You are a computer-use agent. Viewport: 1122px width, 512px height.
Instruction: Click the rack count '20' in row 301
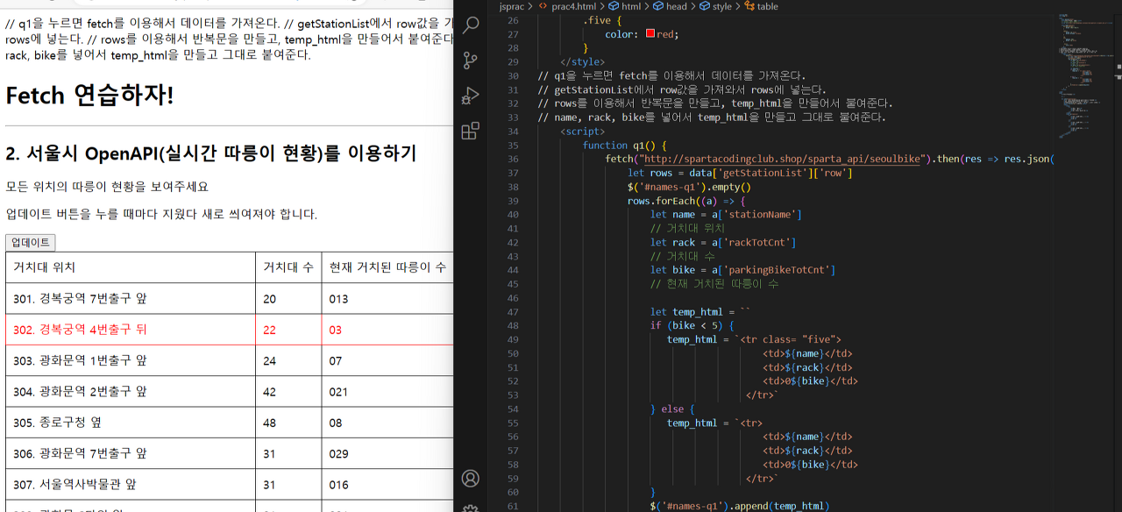[269, 299]
